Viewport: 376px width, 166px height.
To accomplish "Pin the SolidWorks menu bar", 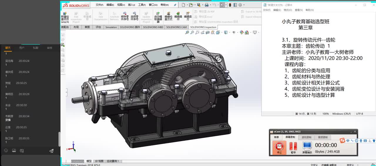I will pos(175,5).
